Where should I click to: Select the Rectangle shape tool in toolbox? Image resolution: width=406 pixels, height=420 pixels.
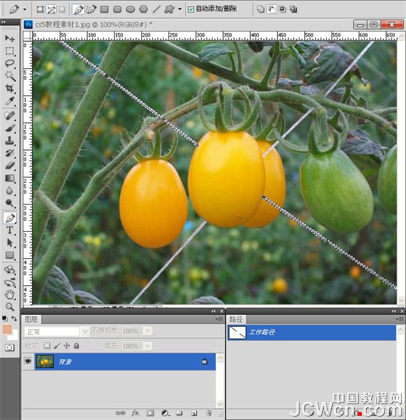(10, 255)
